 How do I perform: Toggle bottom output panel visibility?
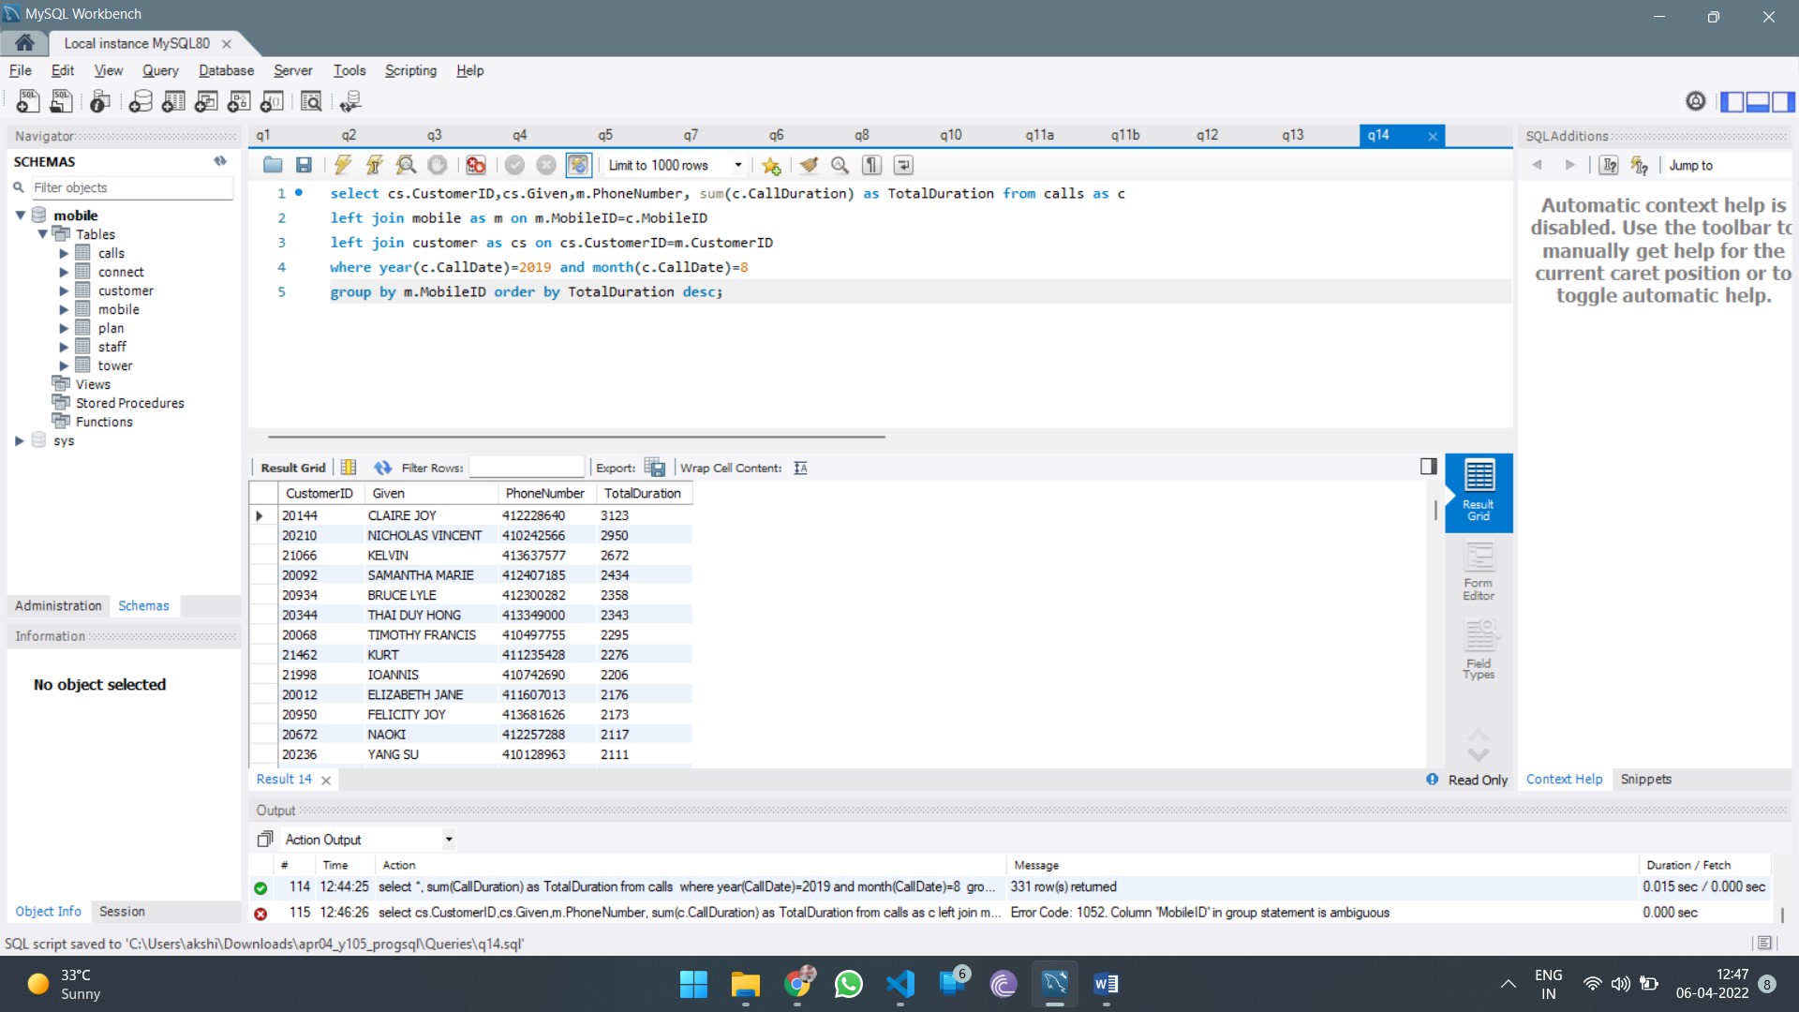[x=1758, y=101]
